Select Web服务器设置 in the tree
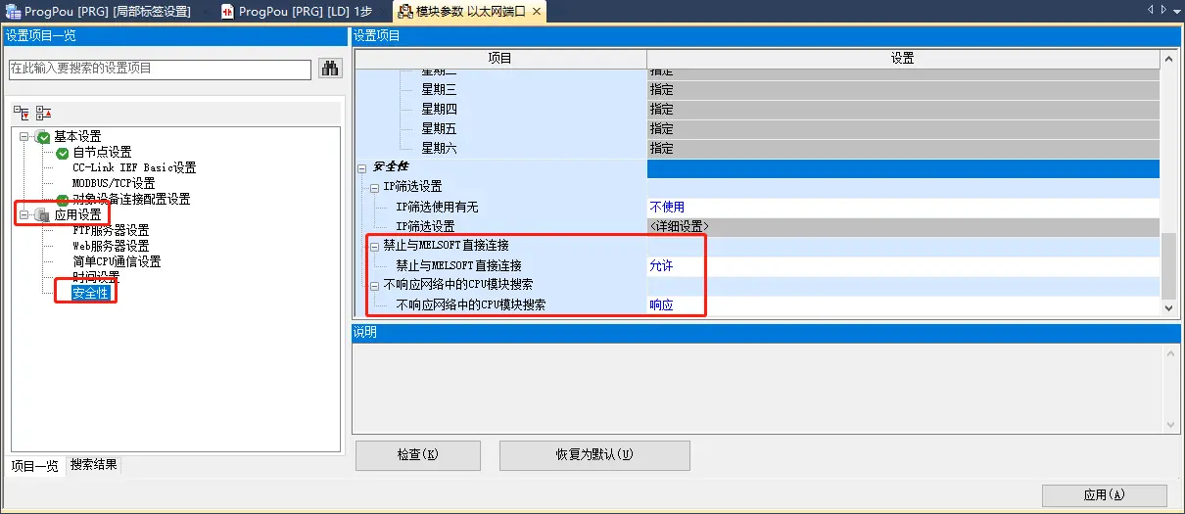Screen dimensions: 1185x514 click(111, 246)
